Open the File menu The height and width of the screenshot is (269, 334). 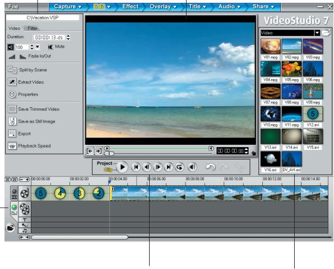pos(13,7)
